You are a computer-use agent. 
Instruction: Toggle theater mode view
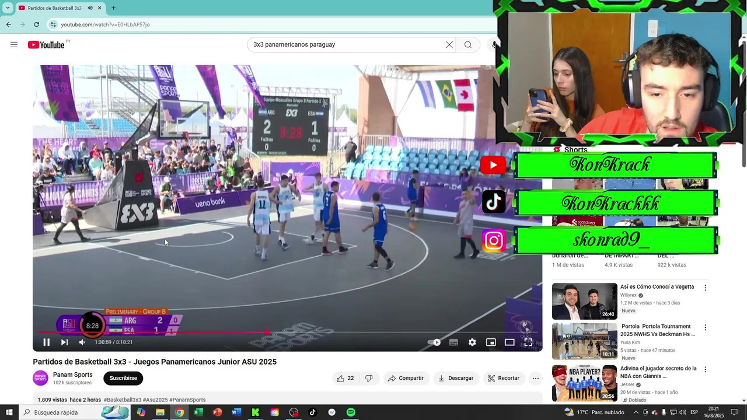[x=509, y=342]
